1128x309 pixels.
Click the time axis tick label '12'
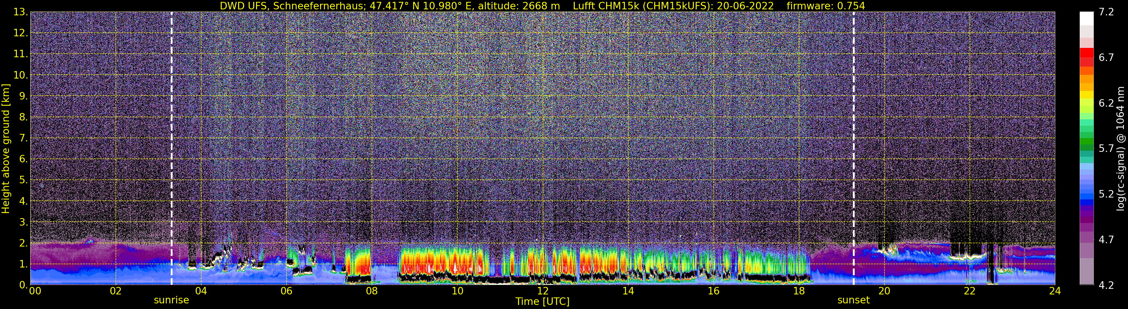pyautogui.click(x=542, y=291)
